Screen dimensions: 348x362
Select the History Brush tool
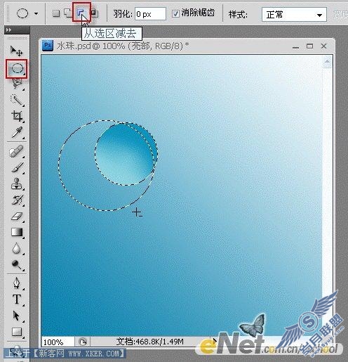[17, 200]
